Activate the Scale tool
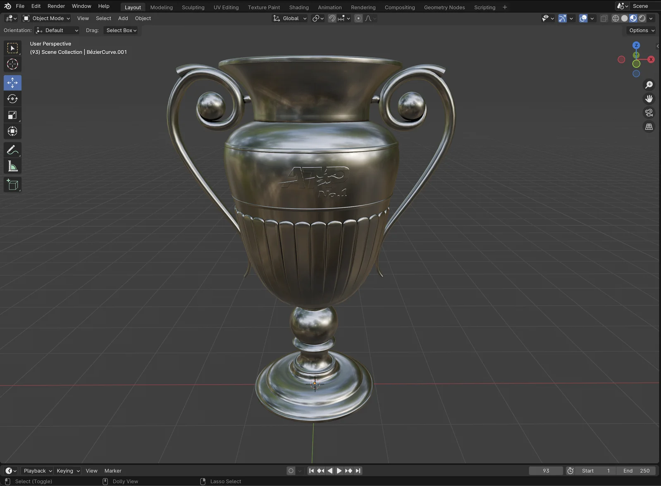The height and width of the screenshot is (486, 661). (x=12, y=115)
